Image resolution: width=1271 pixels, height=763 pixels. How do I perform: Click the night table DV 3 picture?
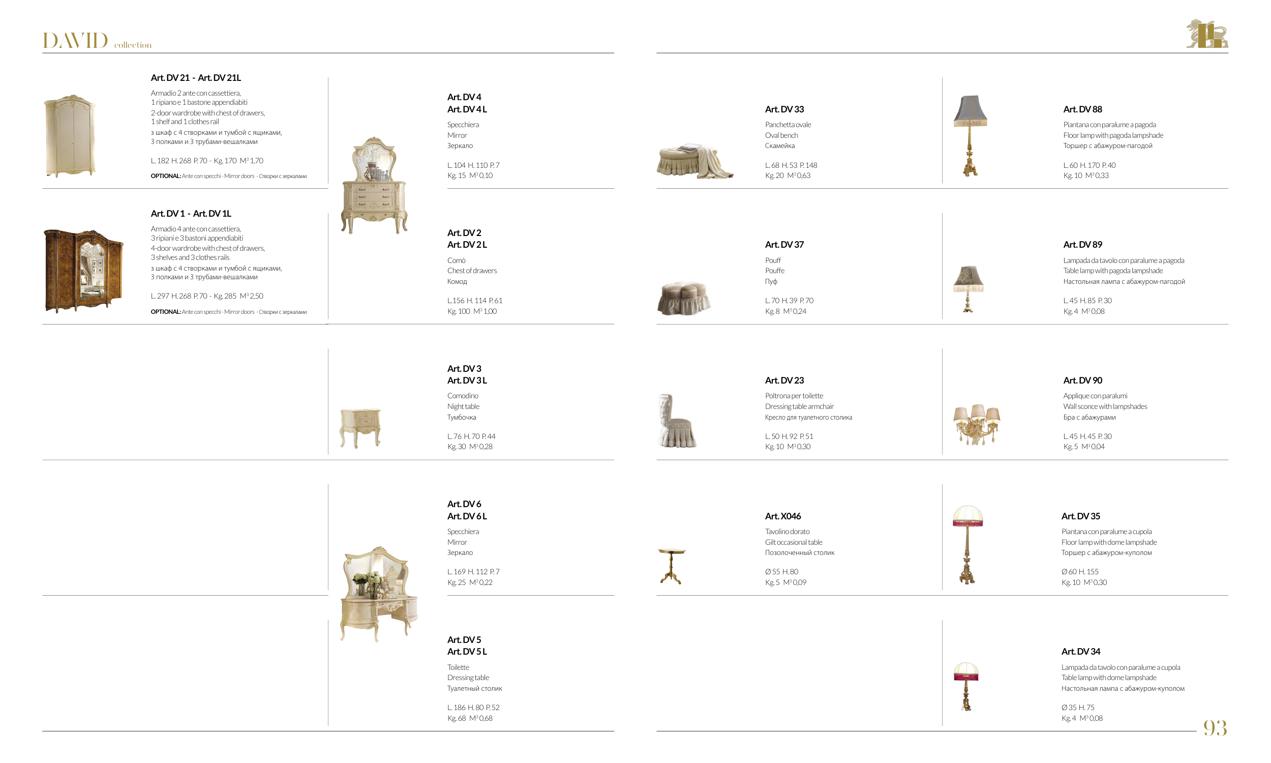click(360, 428)
